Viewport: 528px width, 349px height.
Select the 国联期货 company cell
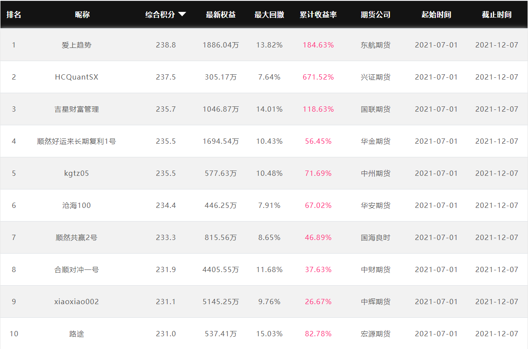(x=376, y=109)
